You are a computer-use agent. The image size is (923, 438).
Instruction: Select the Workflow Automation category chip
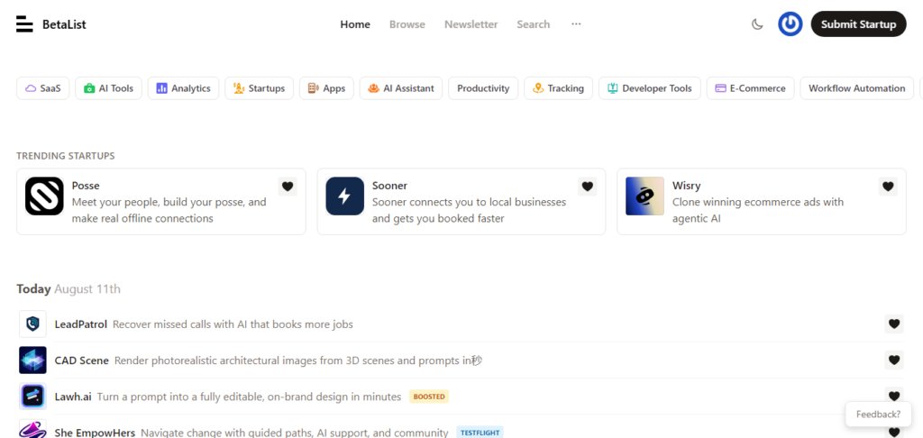tap(857, 88)
